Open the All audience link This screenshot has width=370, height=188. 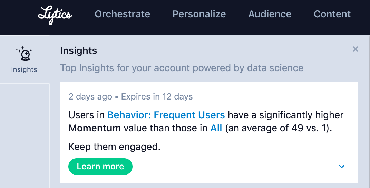216,129
